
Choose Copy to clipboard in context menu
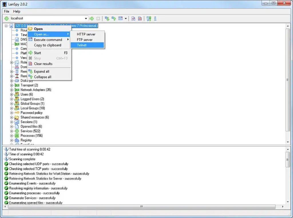[x=49, y=45]
